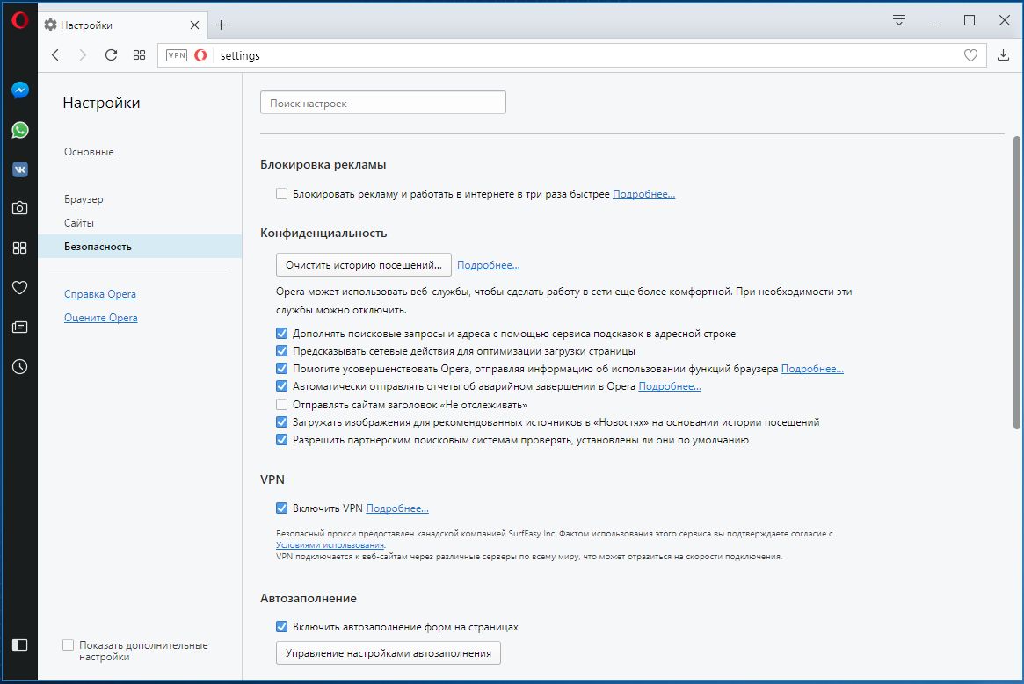Open Подробнее link for VPN
The width and height of the screenshot is (1024, 684).
397,508
